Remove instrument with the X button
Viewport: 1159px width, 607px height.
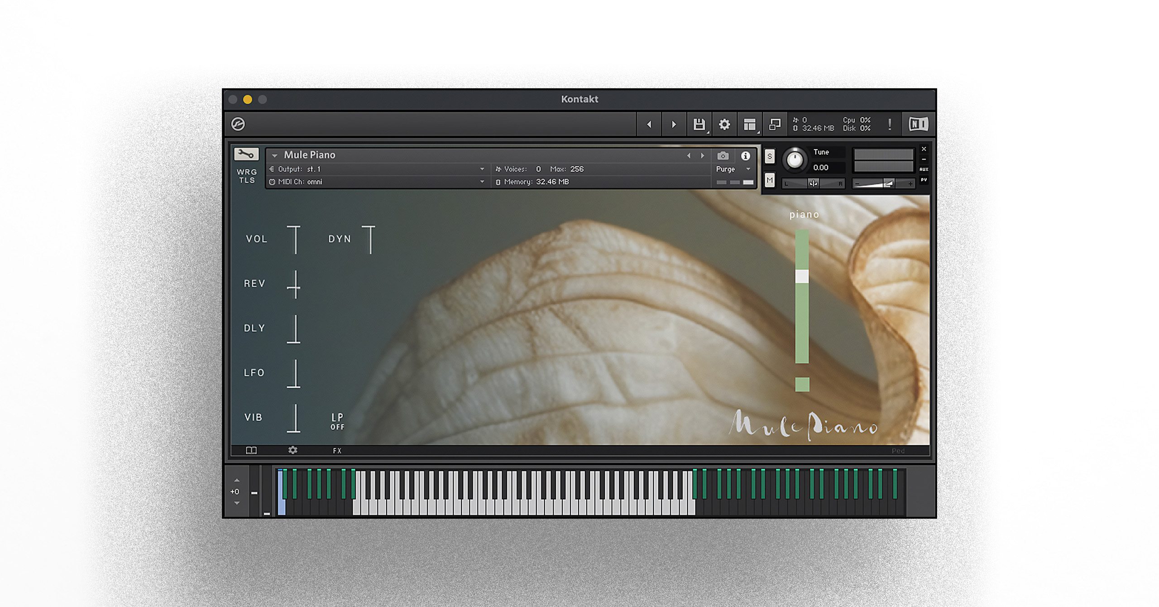[x=924, y=149]
